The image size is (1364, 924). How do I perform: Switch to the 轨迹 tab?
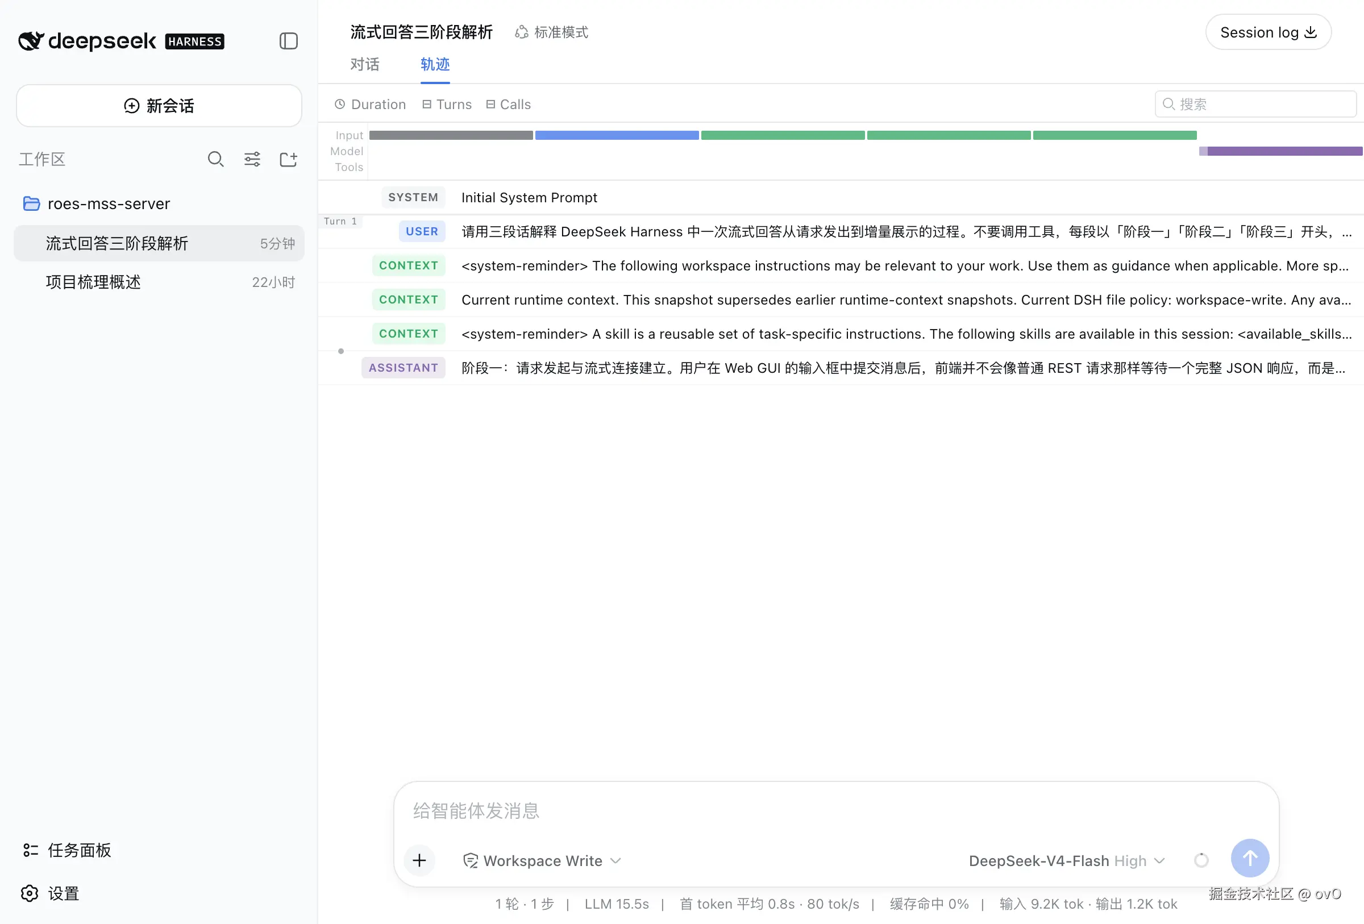[435, 64]
